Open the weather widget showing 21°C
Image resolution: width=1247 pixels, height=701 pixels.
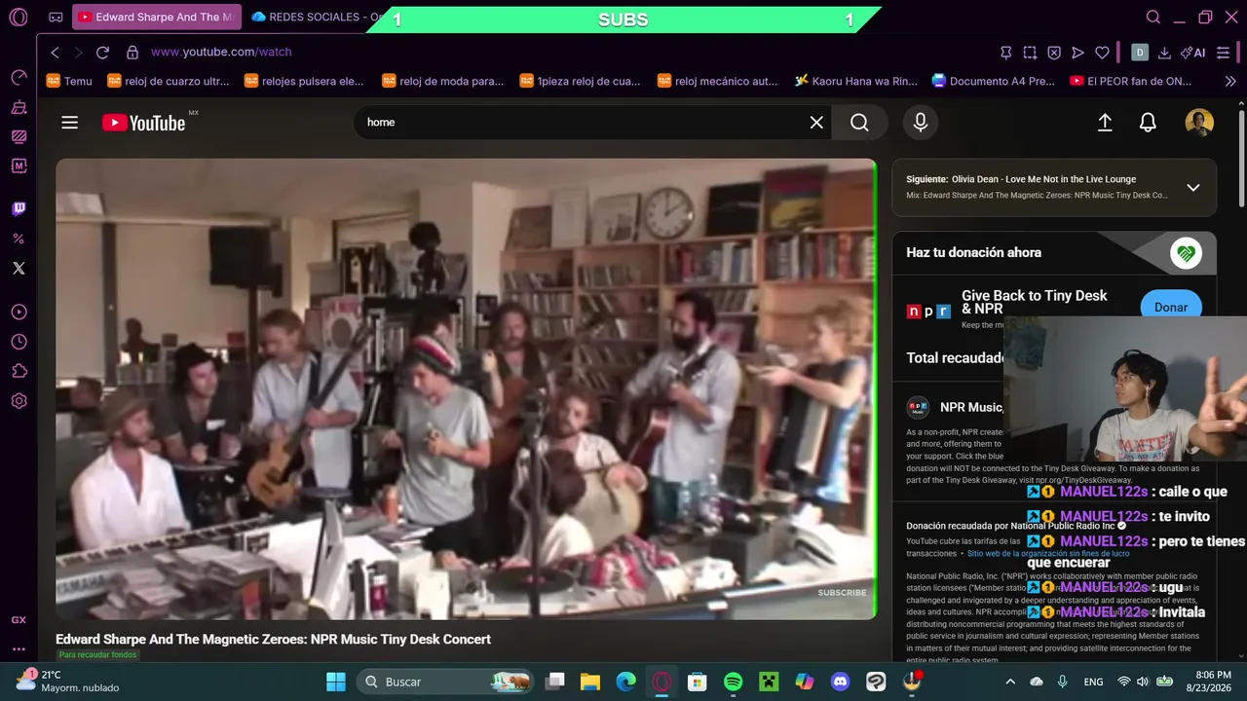[x=66, y=681]
